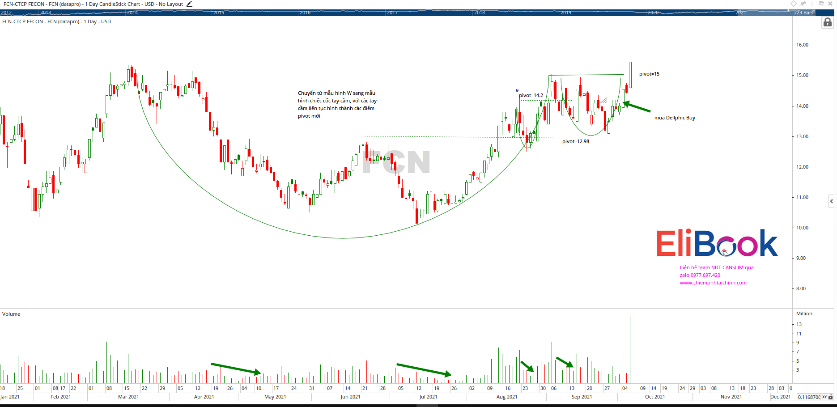The height and width of the screenshot is (407, 837).
Task: Click 2019 on the overview timeline strip
Action: coord(565,13)
